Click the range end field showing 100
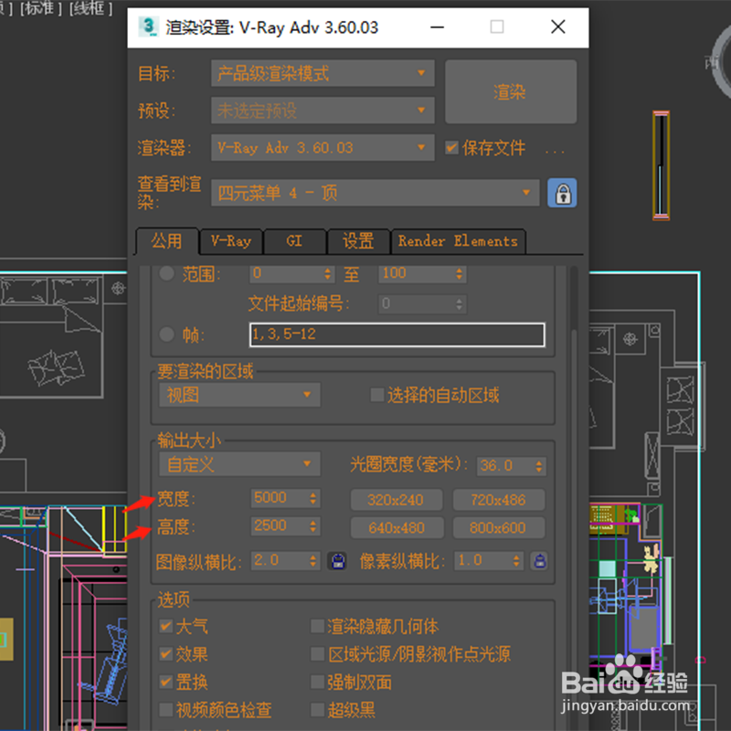Viewport: 731px width, 731px height. 418,273
